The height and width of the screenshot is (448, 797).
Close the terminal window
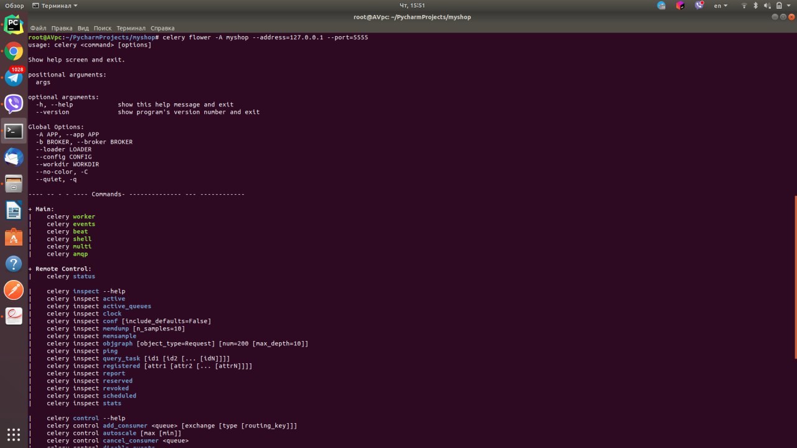(x=791, y=17)
